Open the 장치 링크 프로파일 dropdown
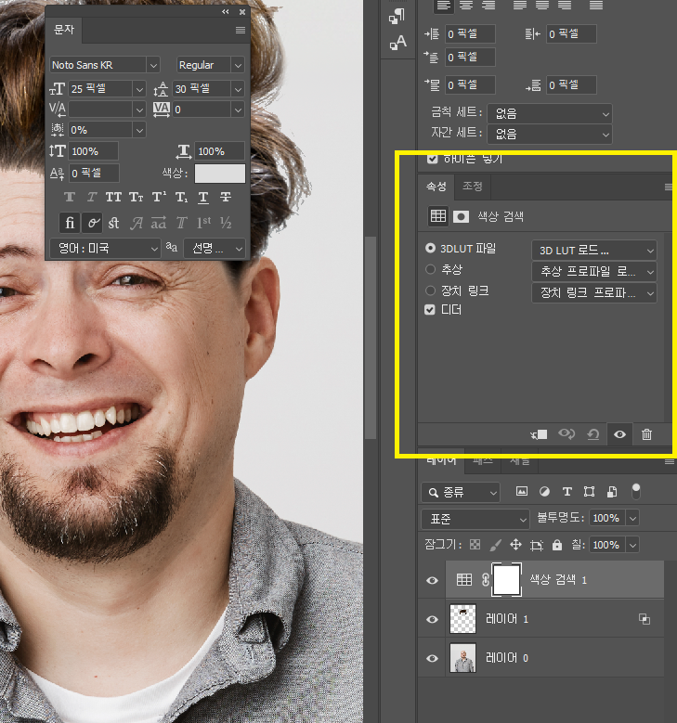 tap(594, 292)
